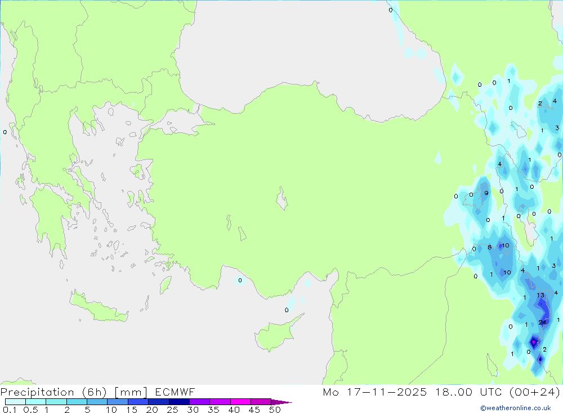The image size is (563, 413).
Task: Click the '35' legend scale label
Action: (213, 410)
